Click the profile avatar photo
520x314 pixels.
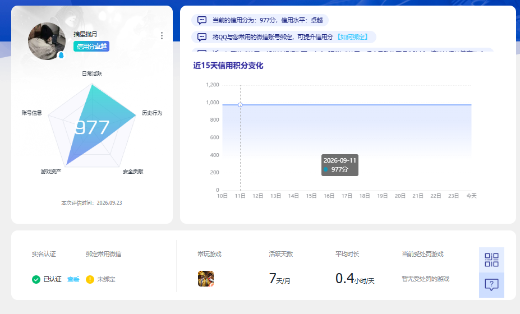[x=47, y=41]
